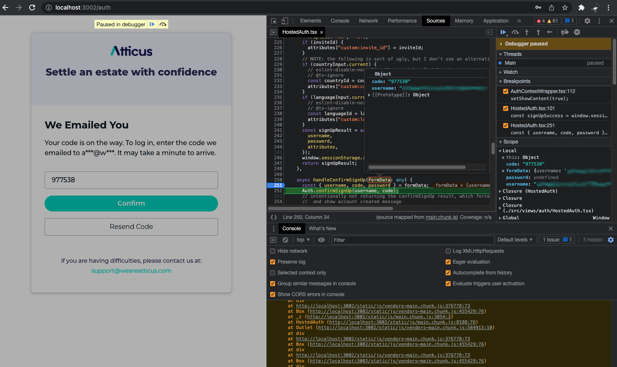Clear the console with the ban icon
Screen dimensions: 617x367
(x=285, y=240)
